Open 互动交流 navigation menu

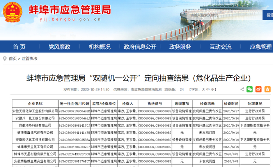tap(220, 47)
